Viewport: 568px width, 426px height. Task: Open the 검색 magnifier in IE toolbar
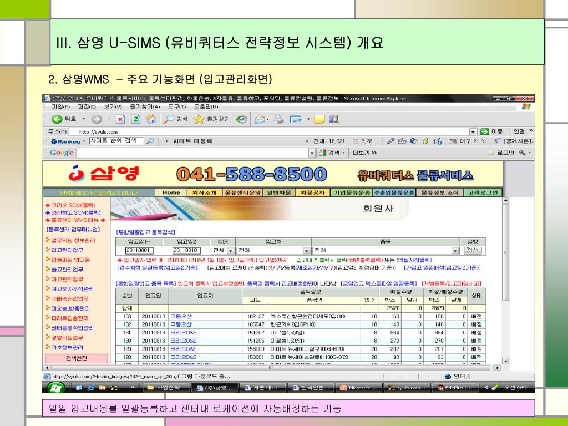pos(169,119)
